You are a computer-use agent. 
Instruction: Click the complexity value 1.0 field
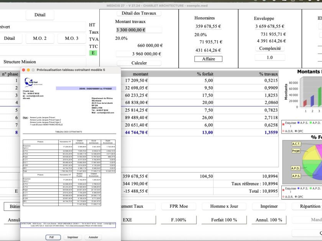click(x=270, y=57)
